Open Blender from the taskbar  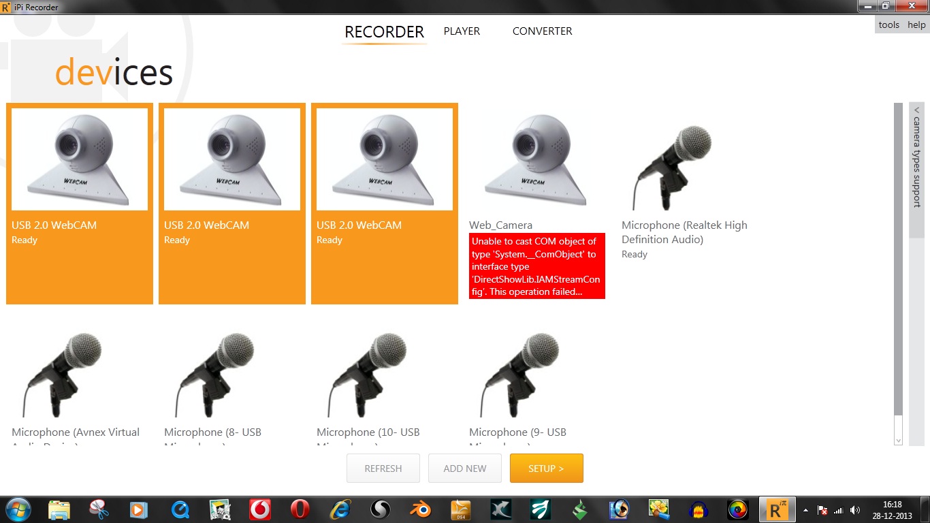click(420, 509)
